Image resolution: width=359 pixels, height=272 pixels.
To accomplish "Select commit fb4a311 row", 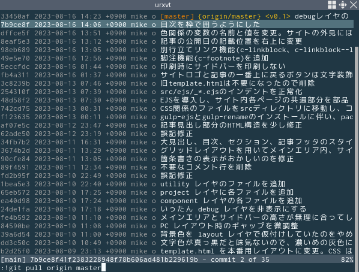I will (176, 75).
